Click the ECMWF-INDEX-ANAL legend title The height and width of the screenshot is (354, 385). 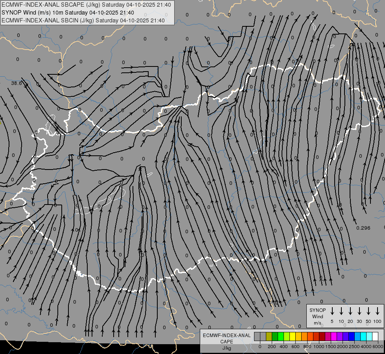pyautogui.click(x=227, y=336)
